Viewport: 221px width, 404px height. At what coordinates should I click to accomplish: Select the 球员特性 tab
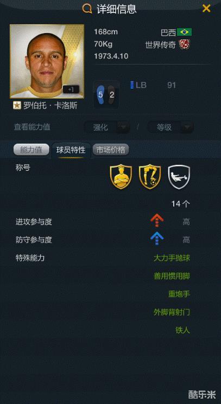click(71, 150)
